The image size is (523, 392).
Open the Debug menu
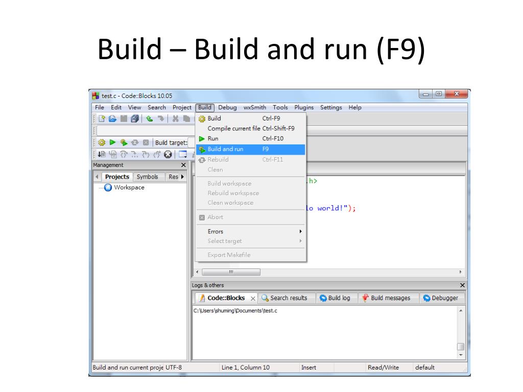227,107
